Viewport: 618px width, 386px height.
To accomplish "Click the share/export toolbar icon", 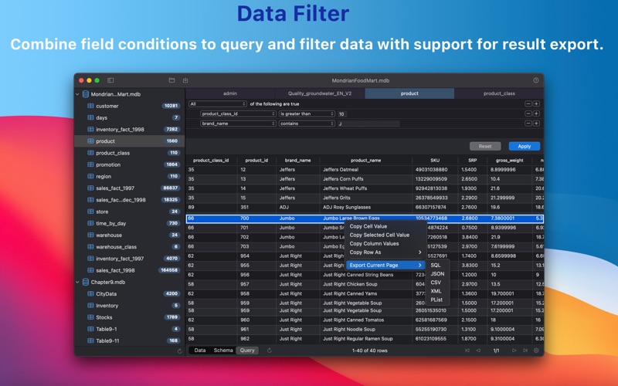I will pyautogui.click(x=185, y=80).
